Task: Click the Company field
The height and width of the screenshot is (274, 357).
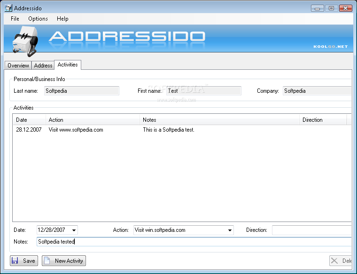Action: 317,91
